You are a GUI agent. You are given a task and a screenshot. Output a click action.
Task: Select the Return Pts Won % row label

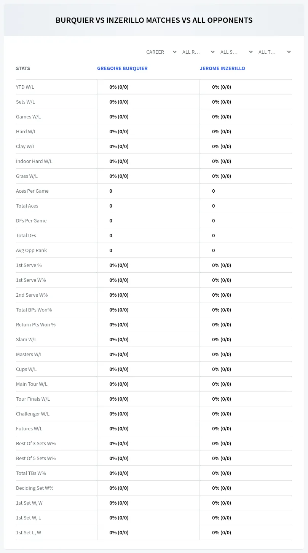[x=36, y=324]
